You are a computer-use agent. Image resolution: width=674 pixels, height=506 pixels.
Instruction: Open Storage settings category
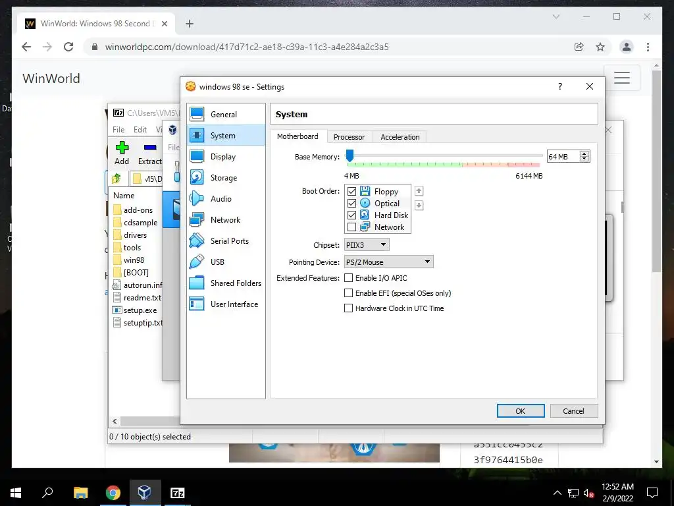[226, 178]
